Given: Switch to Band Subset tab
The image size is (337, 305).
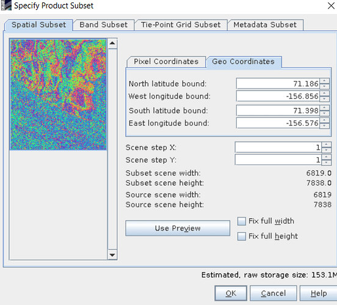Looking at the screenshot, I should [103, 24].
